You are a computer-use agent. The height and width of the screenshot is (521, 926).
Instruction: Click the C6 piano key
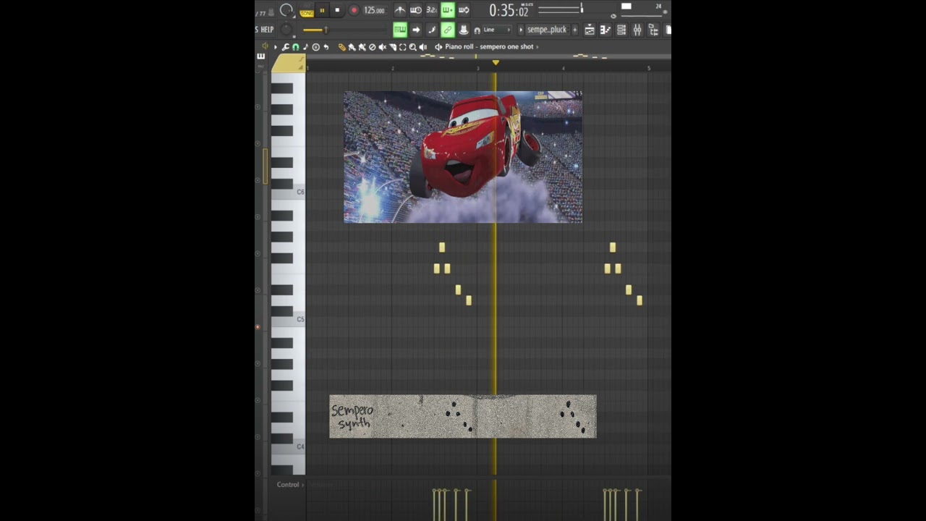coord(288,192)
